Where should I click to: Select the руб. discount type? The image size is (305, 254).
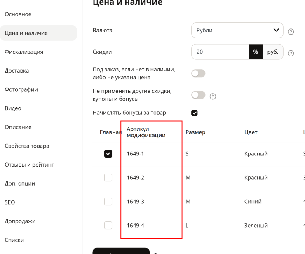tap(273, 52)
